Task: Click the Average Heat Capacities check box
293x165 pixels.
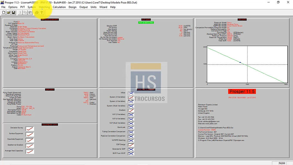Action: (30, 152)
